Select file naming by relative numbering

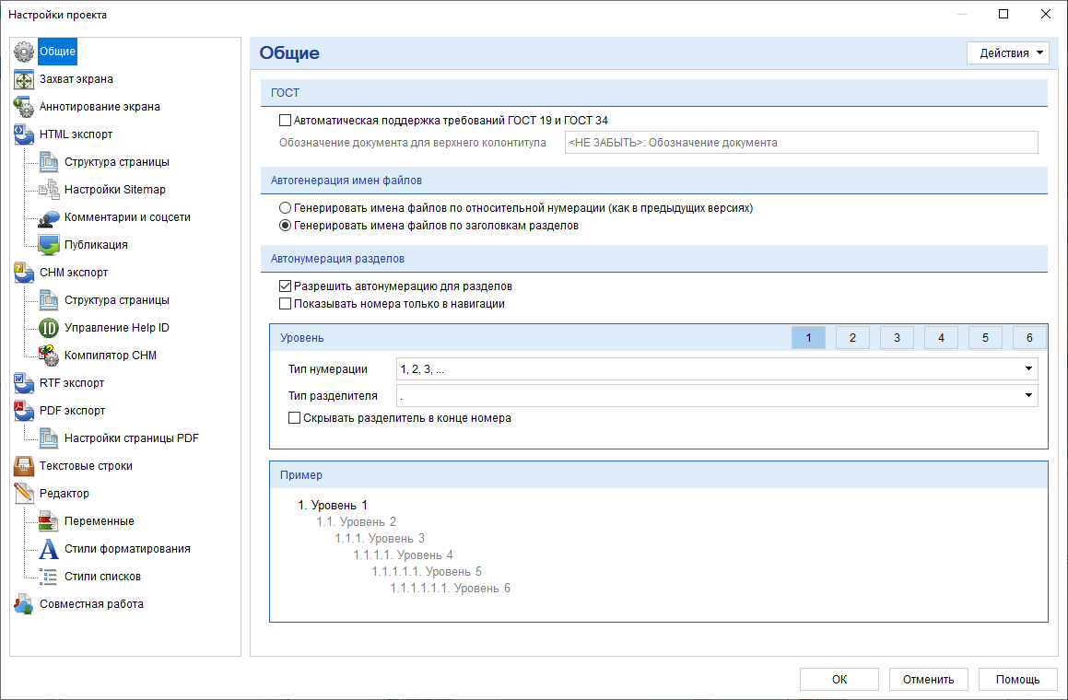tap(286, 207)
